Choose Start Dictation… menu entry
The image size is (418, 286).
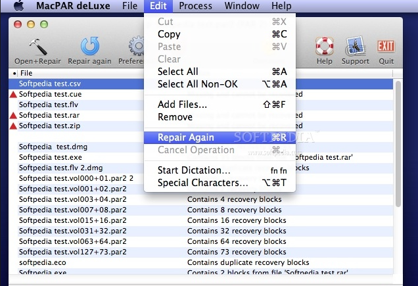220,170
